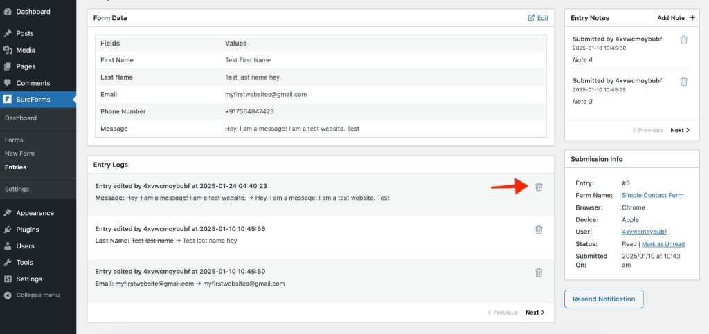Viewport: 709px width, 334px height.
Task: Delete the Email edit log entry
Action: pyautogui.click(x=539, y=272)
